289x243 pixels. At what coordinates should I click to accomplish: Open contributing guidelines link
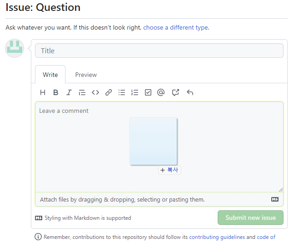pos(217,237)
